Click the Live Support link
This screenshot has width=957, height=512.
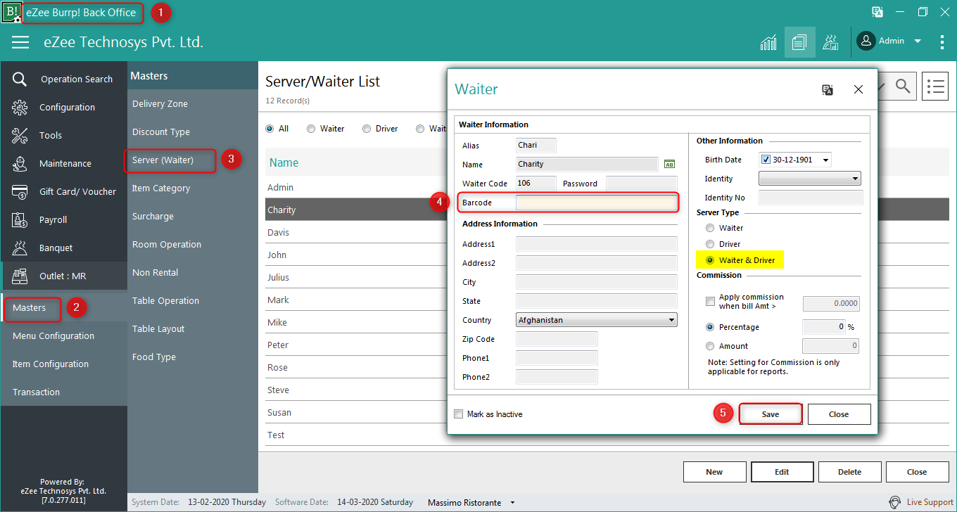point(930,502)
